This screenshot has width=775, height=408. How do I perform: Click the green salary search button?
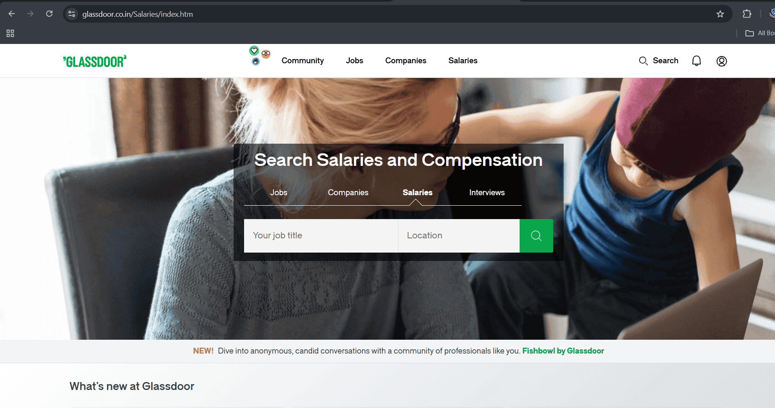(x=536, y=235)
